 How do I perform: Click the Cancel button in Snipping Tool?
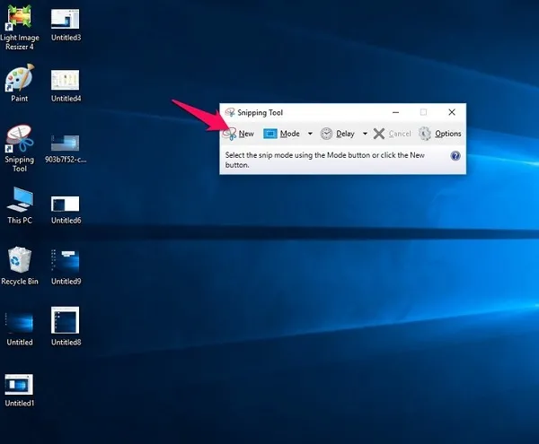[392, 134]
